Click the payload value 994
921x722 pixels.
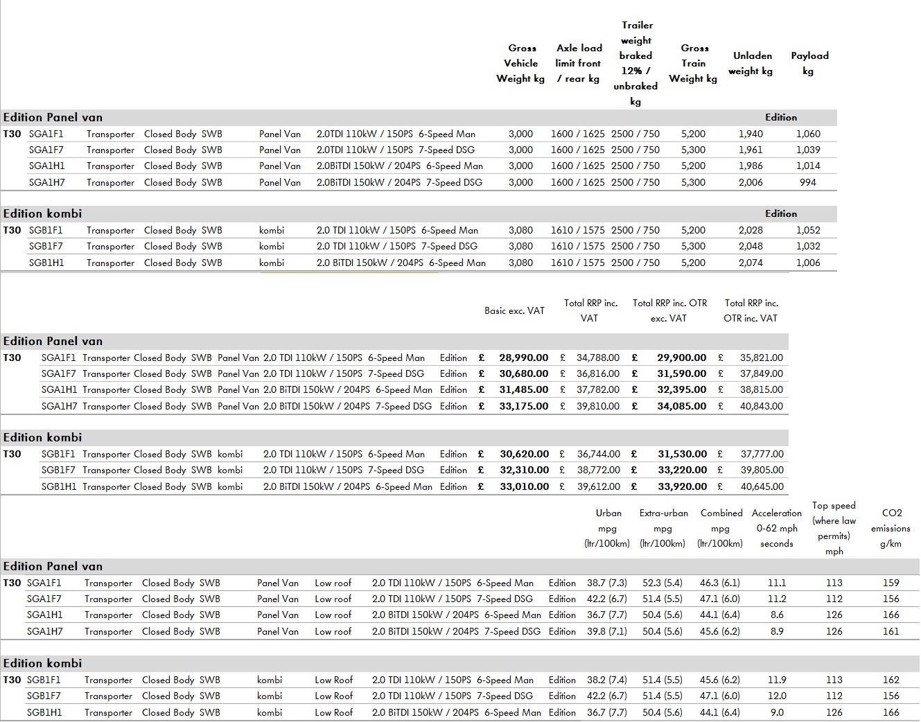pos(807,182)
